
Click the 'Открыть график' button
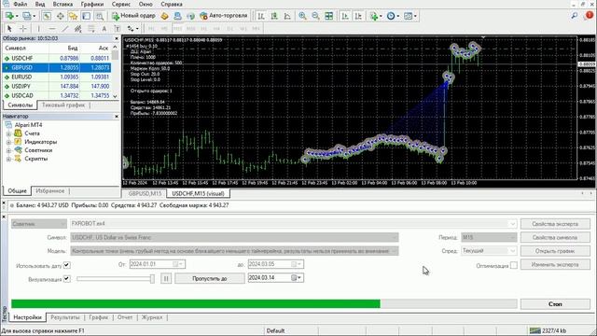(x=555, y=251)
